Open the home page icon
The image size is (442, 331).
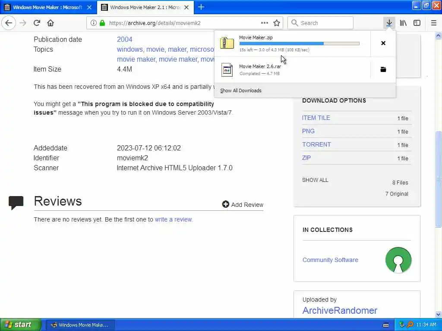(x=51, y=23)
